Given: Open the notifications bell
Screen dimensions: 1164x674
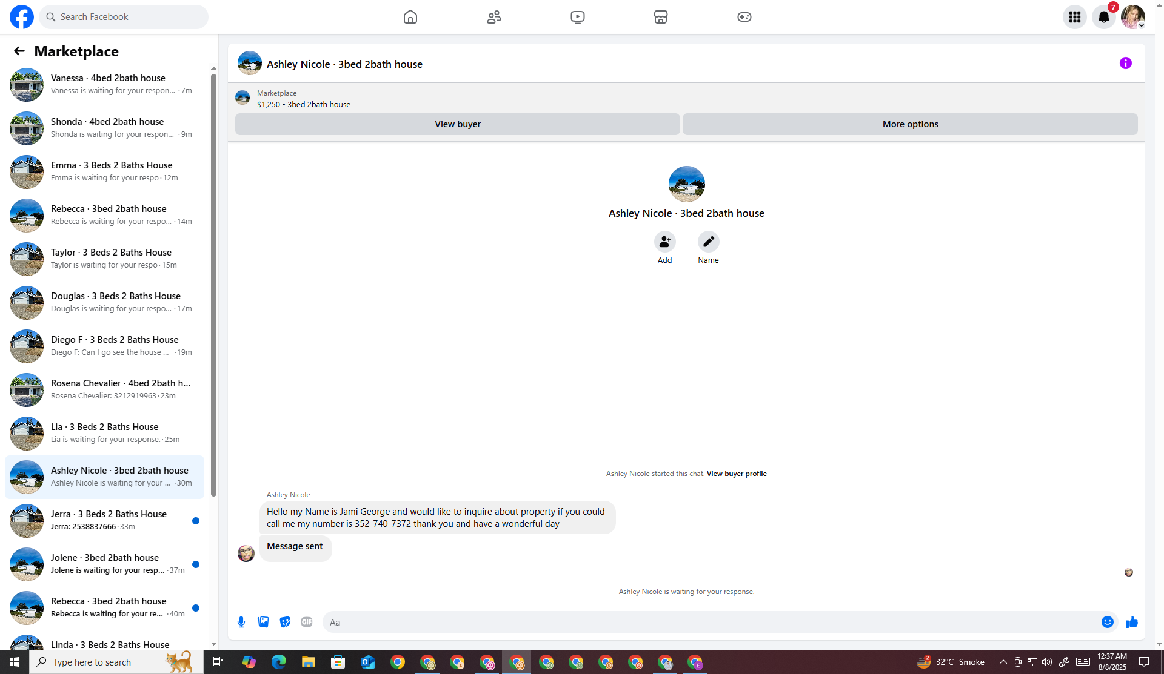Looking at the screenshot, I should point(1103,17).
